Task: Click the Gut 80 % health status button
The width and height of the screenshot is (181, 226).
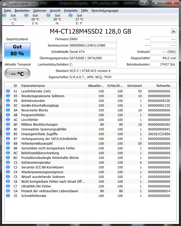Action: pyautogui.click(x=17, y=51)
